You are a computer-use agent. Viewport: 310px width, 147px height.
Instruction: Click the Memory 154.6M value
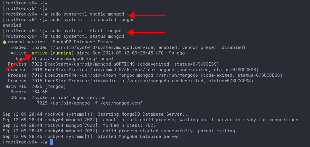pyautogui.click(x=40, y=92)
